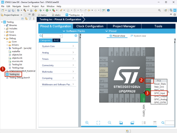Click the status bar icon at the bottom
Screen dimensions: 177x133
coord(127,131)
